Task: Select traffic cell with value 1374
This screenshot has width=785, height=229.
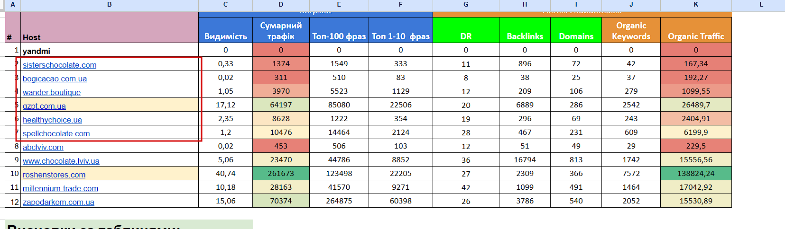Action: (x=281, y=63)
